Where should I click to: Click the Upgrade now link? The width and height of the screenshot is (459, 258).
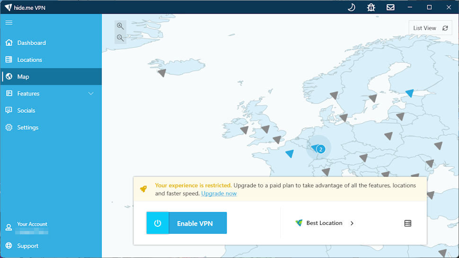[x=219, y=194]
